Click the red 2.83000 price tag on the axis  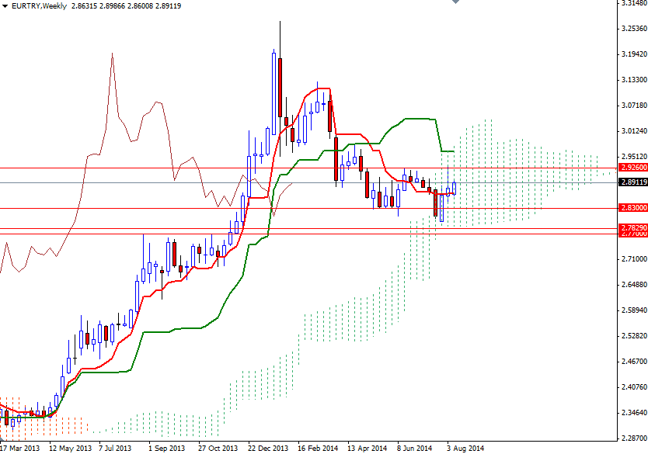(629, 208)
